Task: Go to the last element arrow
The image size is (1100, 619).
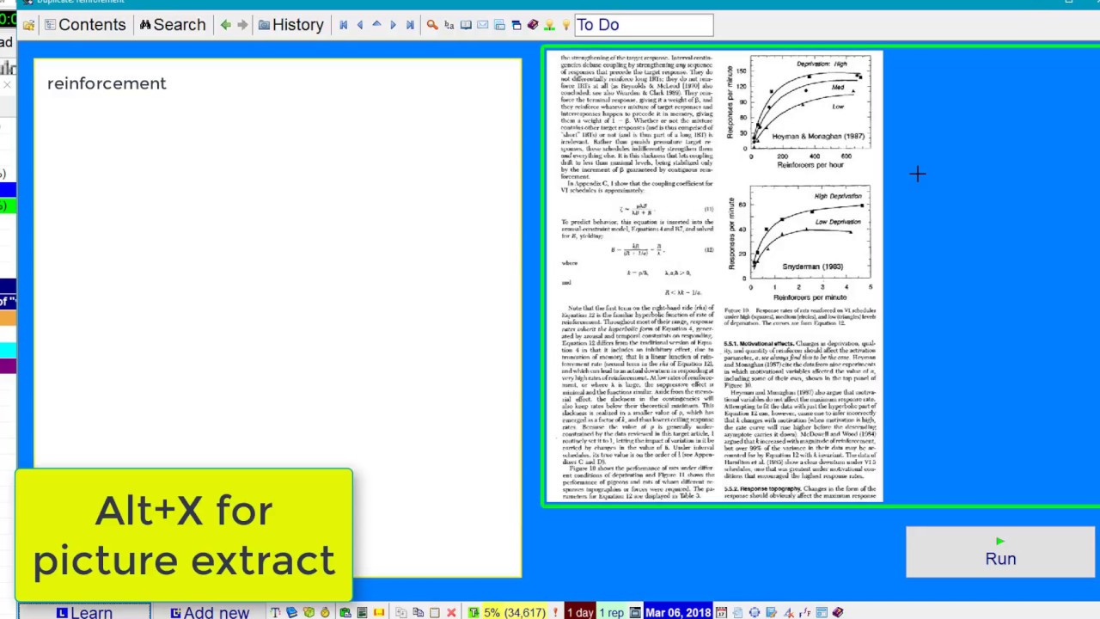Action: point(410,25)
